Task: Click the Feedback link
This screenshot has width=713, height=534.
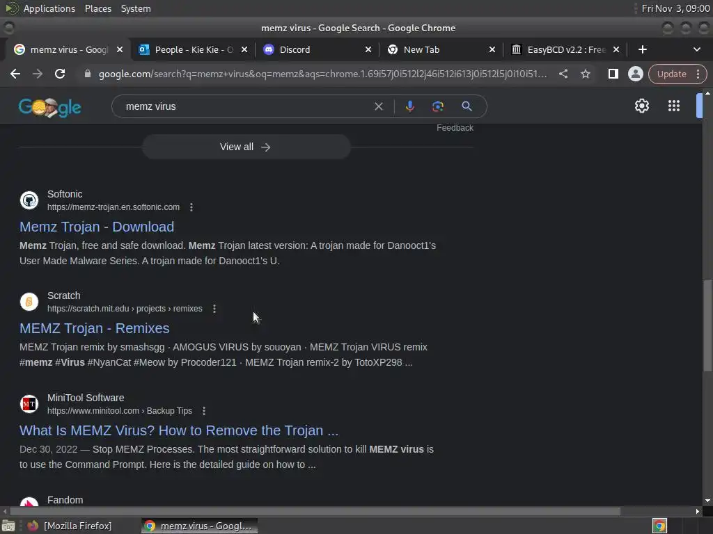Action: 455,128
